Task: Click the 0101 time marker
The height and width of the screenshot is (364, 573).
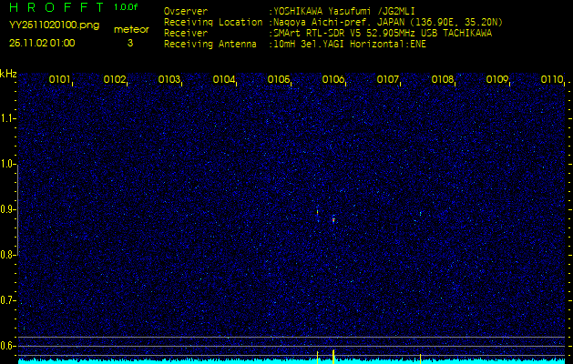Action: click(60, 80)
